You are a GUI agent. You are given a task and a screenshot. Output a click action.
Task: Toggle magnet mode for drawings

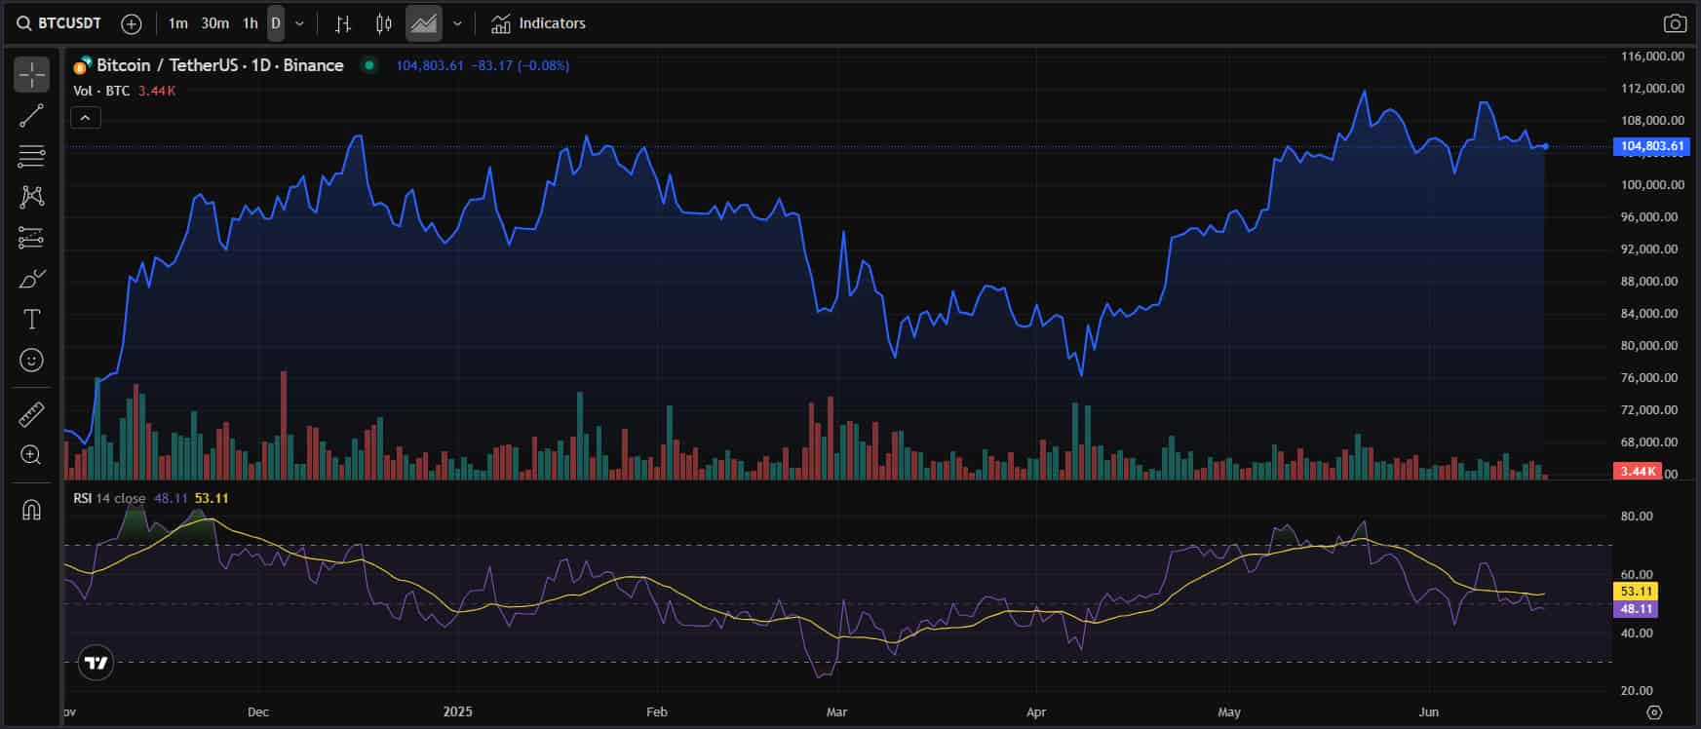[31, 510]
